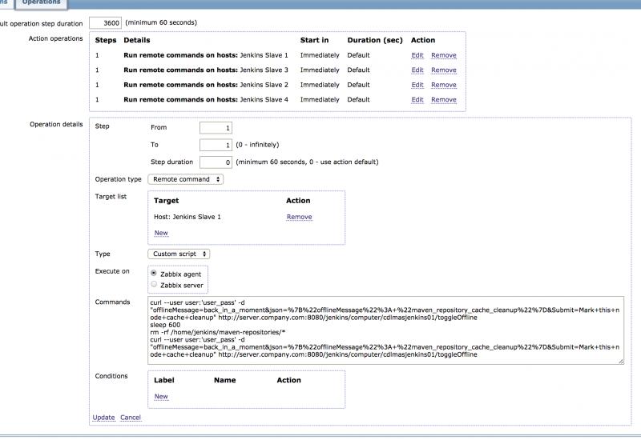This screenshot has width=641, height=440.
Task: Edit the Jenkins Slave 2 operation
Action: click(x=417, y=85)
